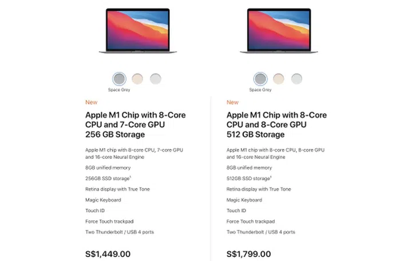Open the 8-Core GPU 512 GB Storage heading
This screenshot has width=412, height=261.
tap(276, 125)
